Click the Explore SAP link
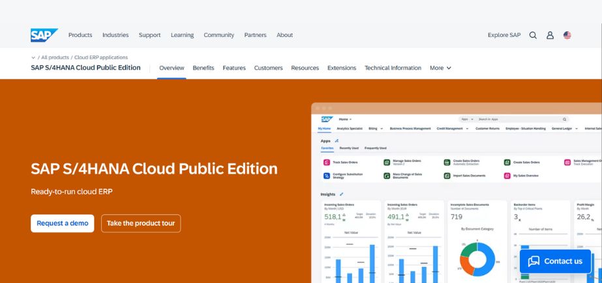Screen dimensions: 602x283 coord(504,35)
